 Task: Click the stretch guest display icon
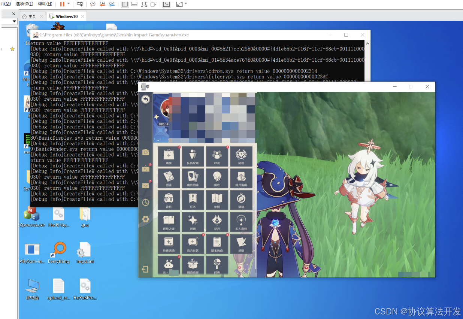click(179, 4)
